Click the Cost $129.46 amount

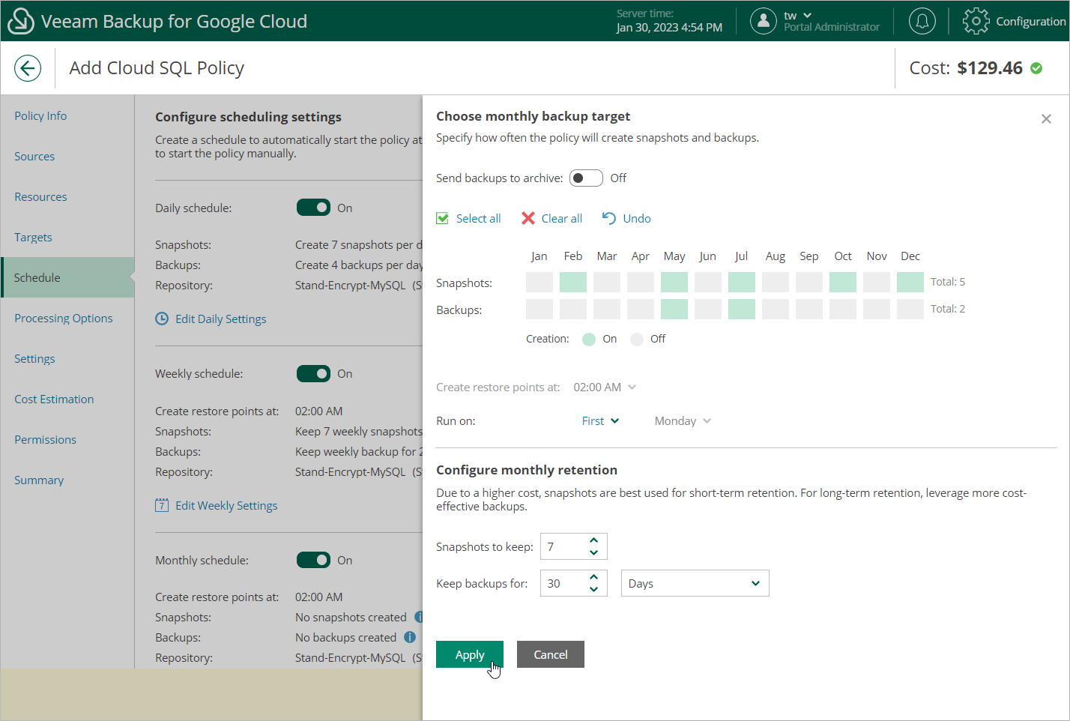(x=990, y=68)
